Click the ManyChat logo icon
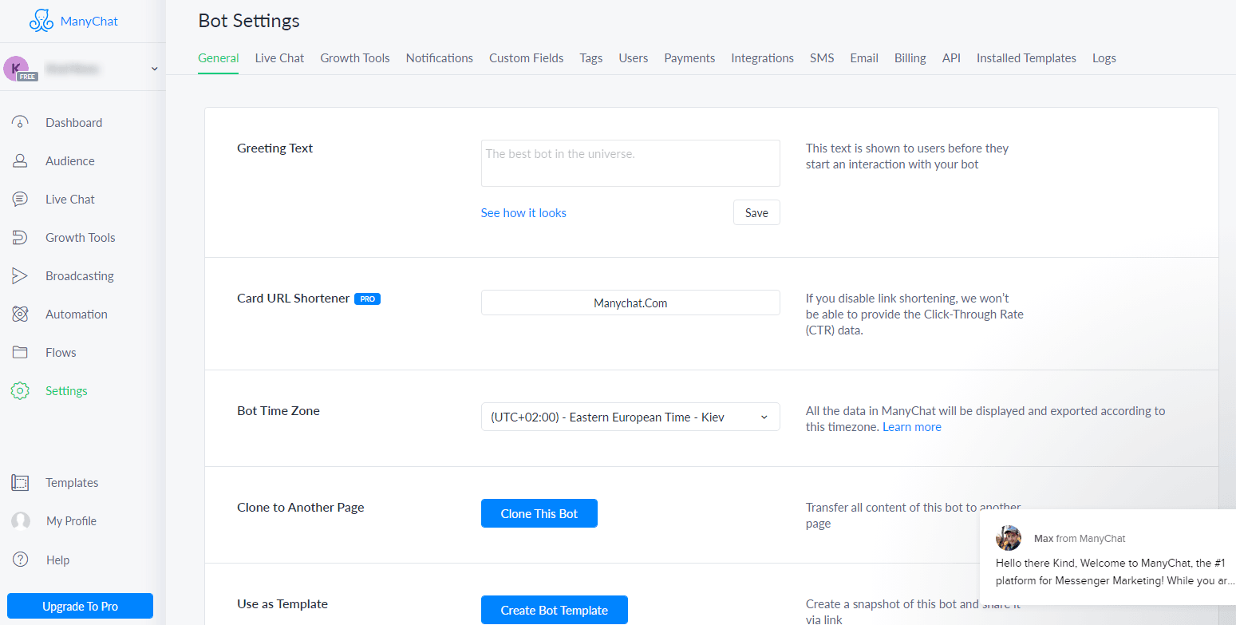 tap(41, 21)
